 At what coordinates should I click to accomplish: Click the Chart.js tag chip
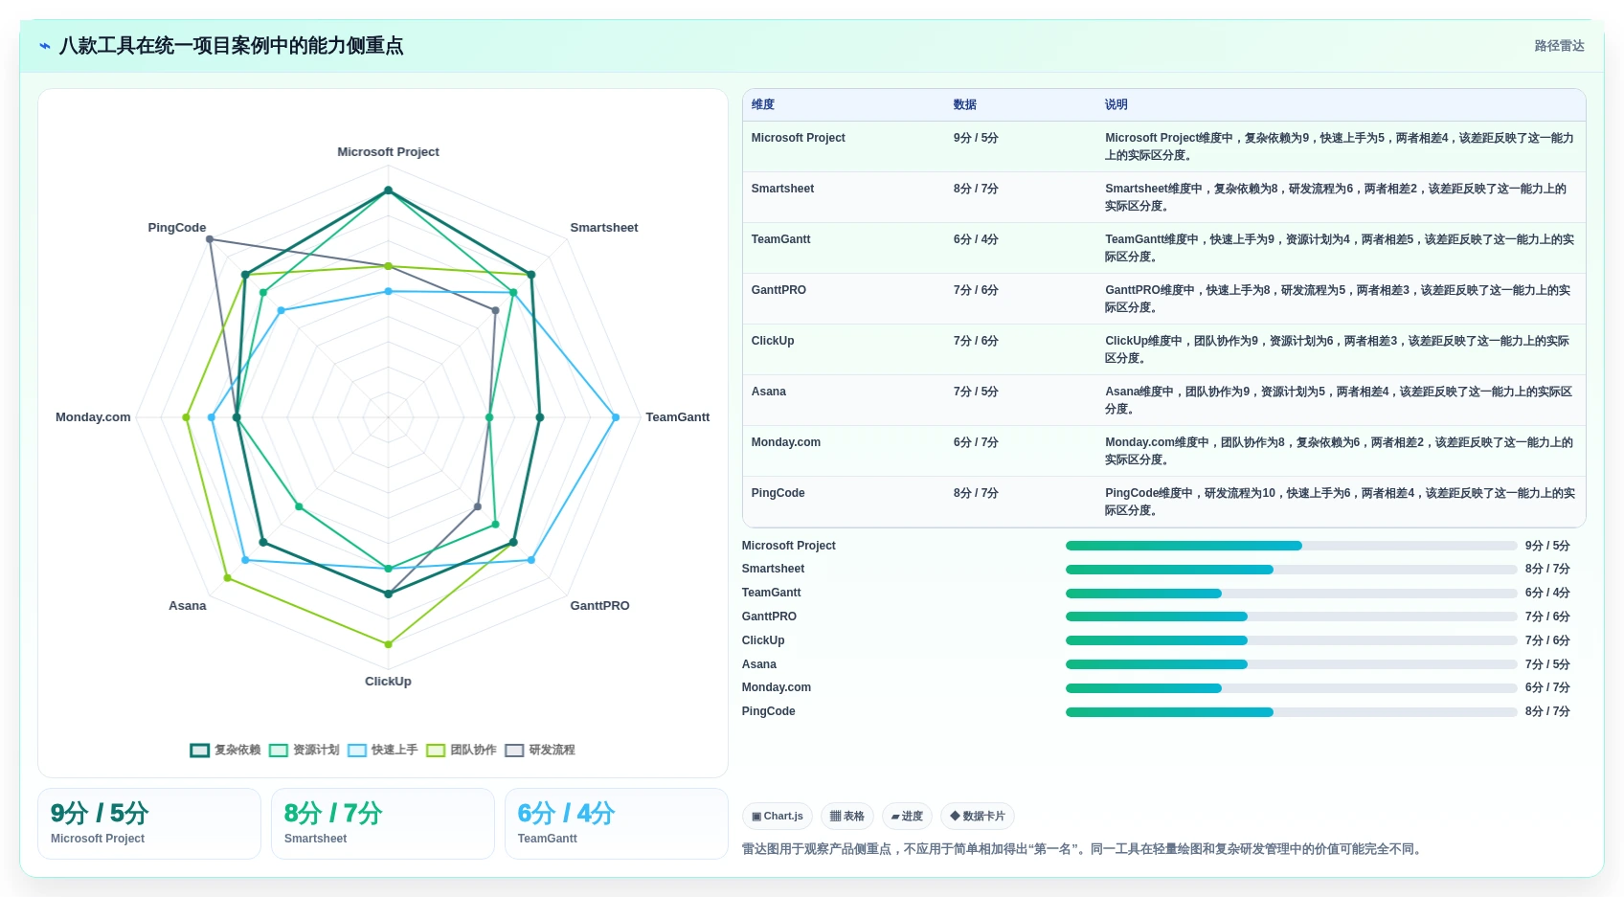[x=778, y=817]
